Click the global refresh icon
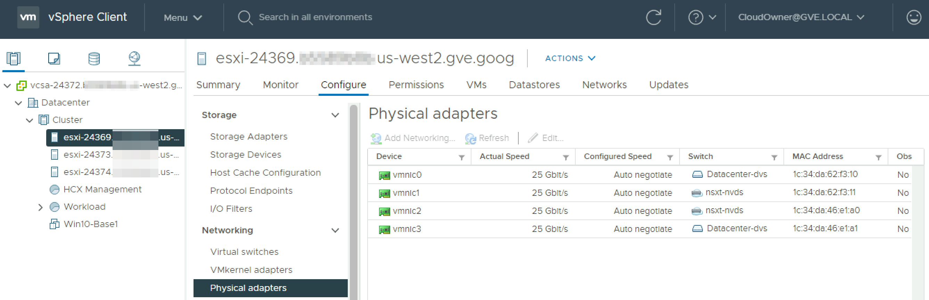929x300 pixels. (653, 17)
